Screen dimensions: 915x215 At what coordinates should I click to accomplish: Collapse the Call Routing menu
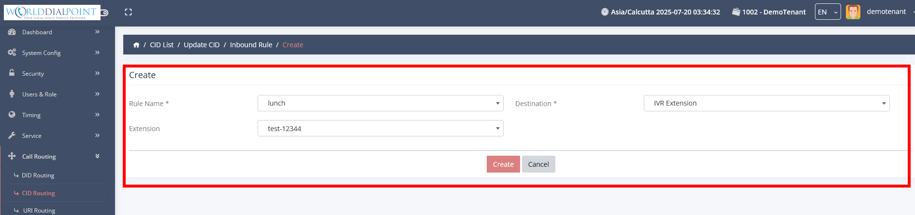click(x=97, y=156)
